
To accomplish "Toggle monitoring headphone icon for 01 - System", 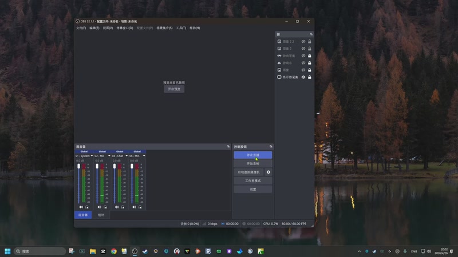I will click(87, 207).
